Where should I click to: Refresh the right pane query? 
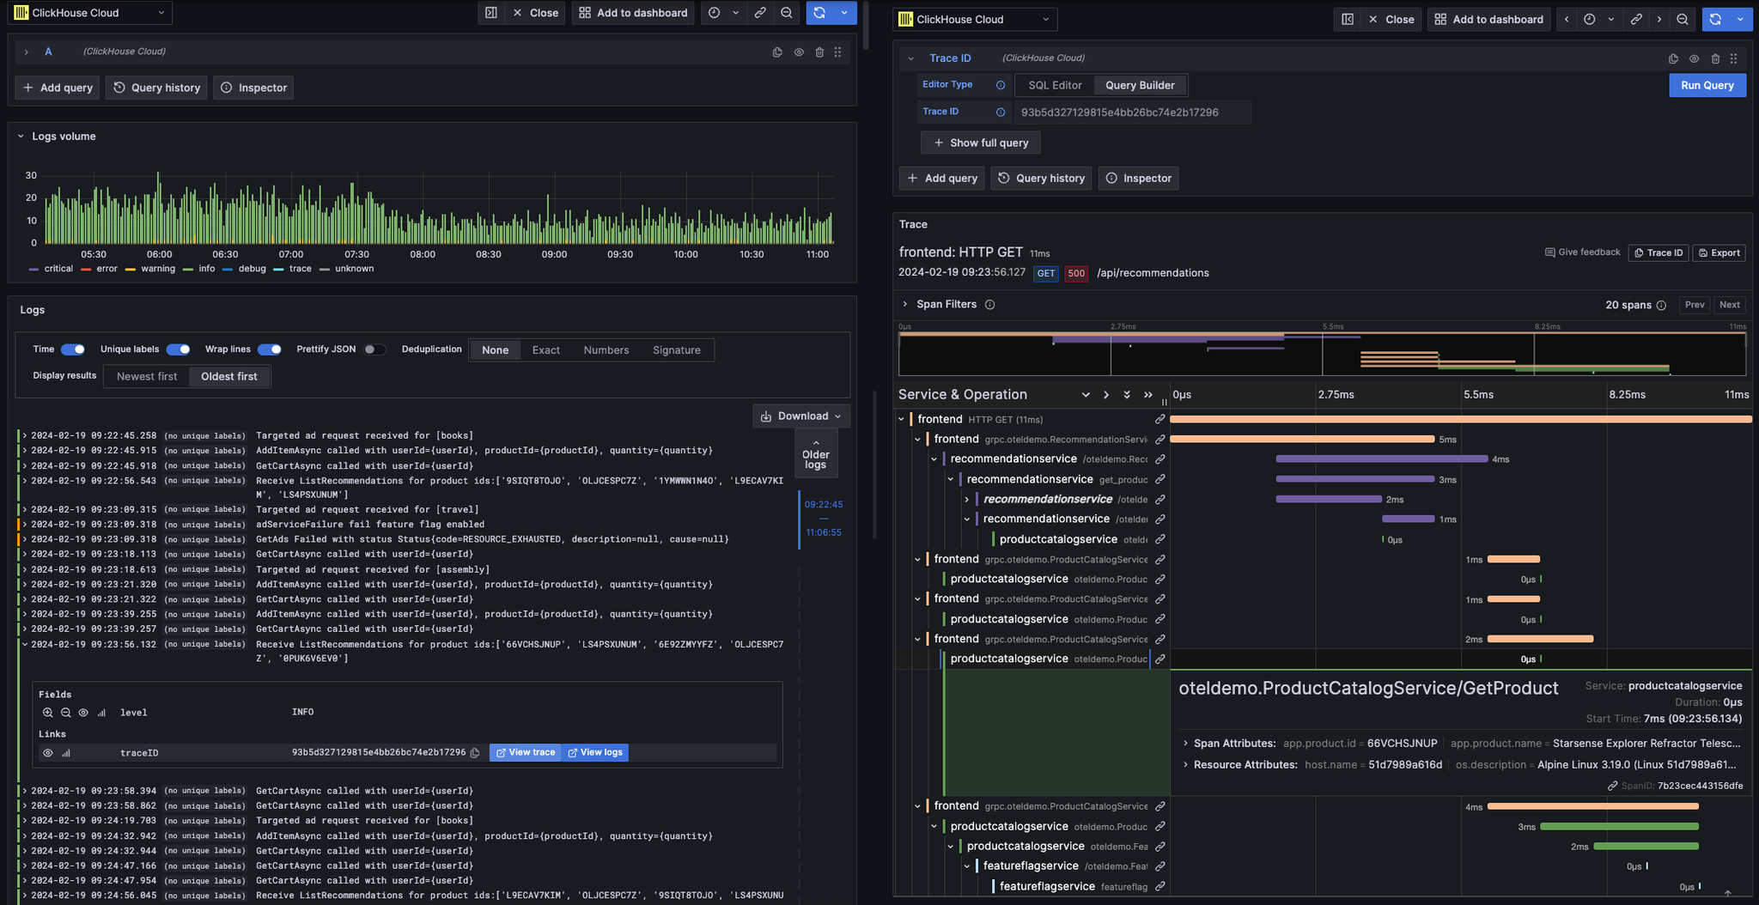(x=1715, y=19)
